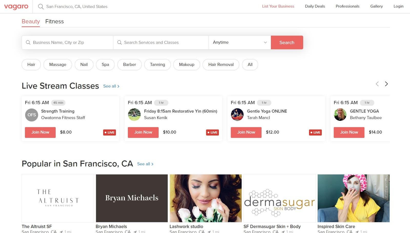Filter by Massage category

[58, 65]
